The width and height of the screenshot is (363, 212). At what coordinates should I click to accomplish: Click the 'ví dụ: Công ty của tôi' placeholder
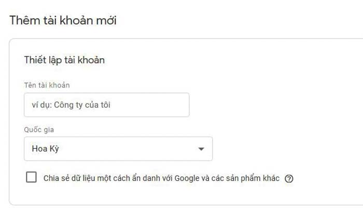(71, 105)
